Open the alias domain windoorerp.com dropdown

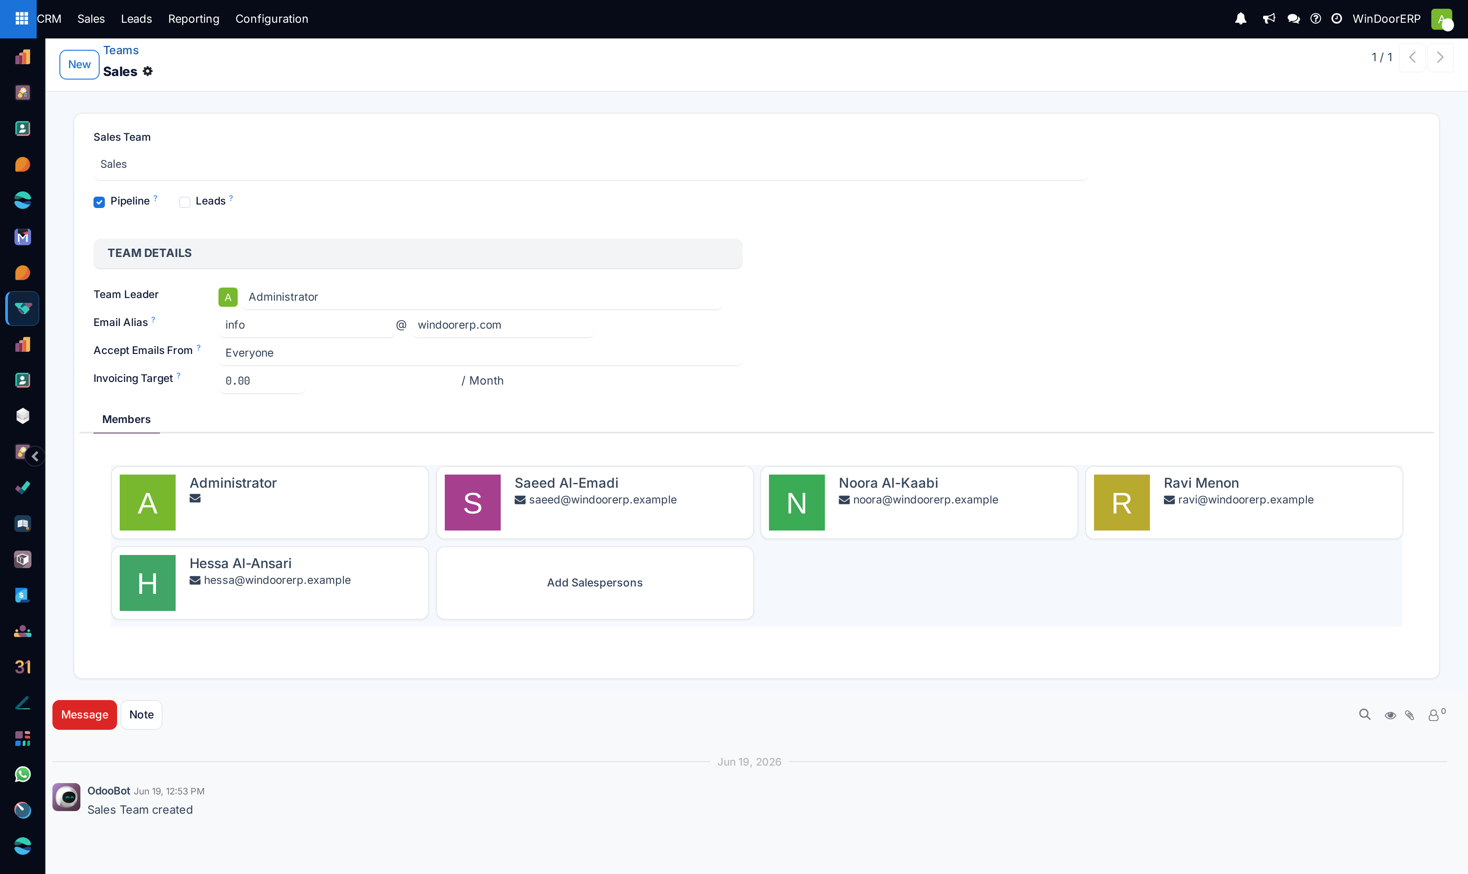(x=502, y=325)
